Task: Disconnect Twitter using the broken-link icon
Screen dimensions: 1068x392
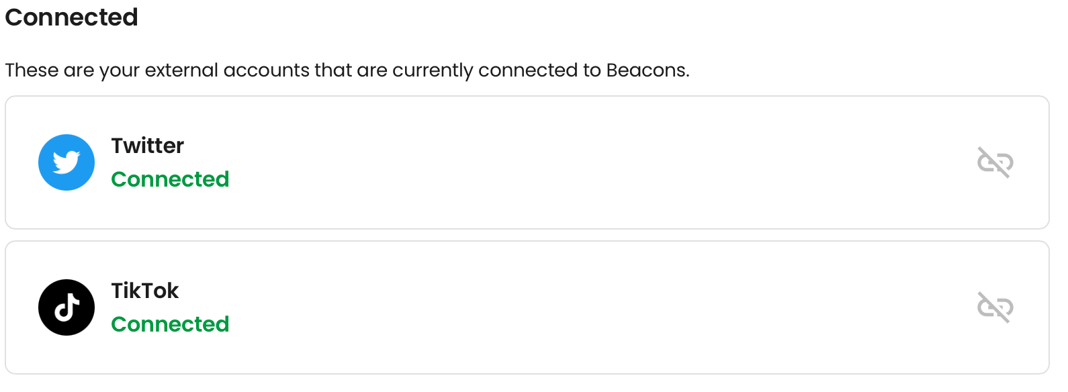Action: coord(995,162)
